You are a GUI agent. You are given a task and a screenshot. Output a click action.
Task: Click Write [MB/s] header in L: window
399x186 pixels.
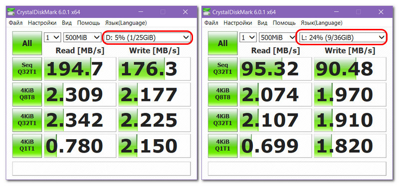[350, 51]
